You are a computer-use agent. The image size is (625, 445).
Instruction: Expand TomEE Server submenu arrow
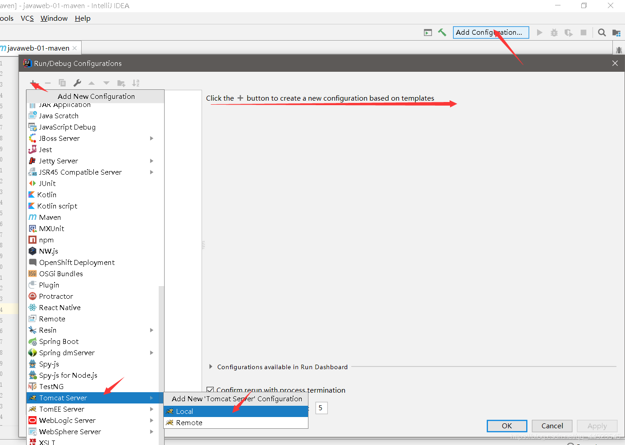pos(152,409)
